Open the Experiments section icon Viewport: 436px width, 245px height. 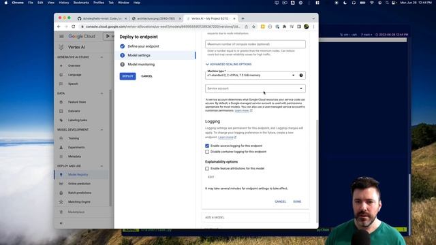pyautogui.click(x=61, y=148)
